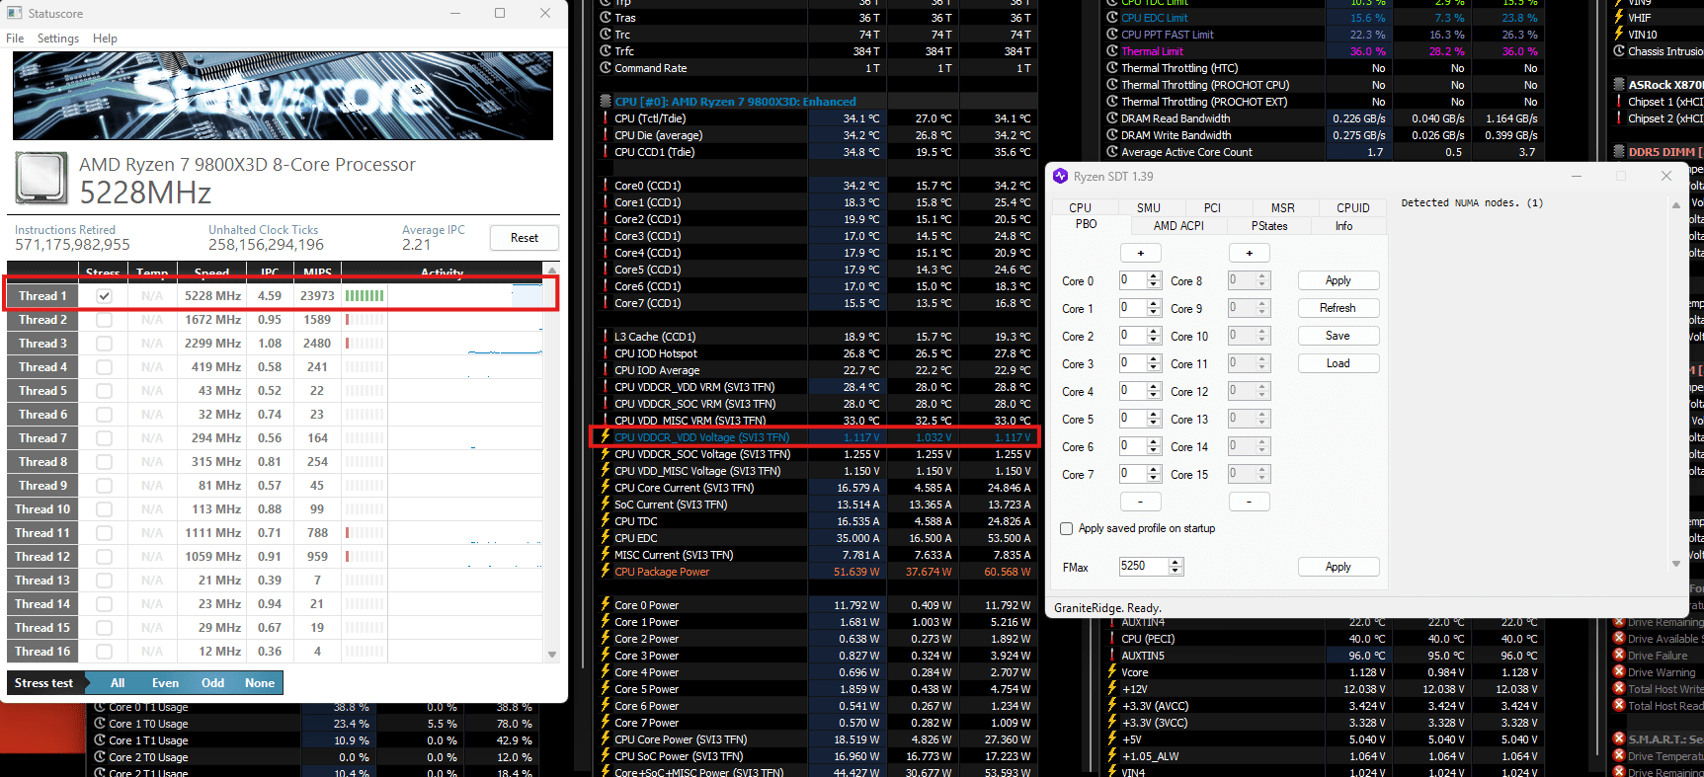Click the Core 5 offset spinner arrows
Image resolution: width=1704 pixels, height=777 pixels.
[x=1154, y=419]
